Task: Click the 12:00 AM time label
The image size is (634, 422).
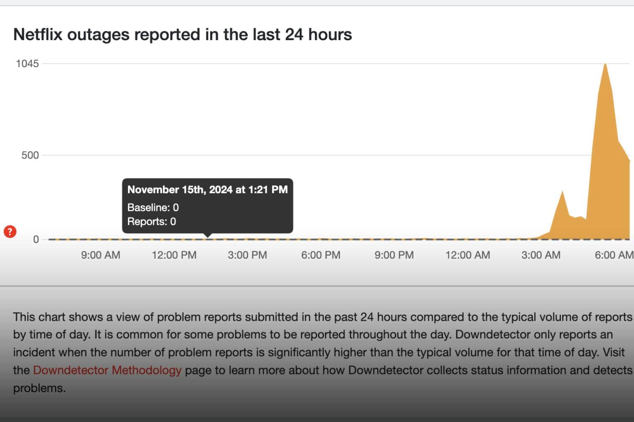Action: (467, 255)
